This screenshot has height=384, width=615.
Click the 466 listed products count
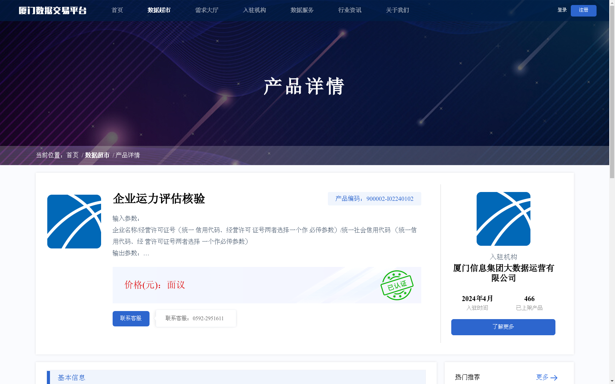529,299
